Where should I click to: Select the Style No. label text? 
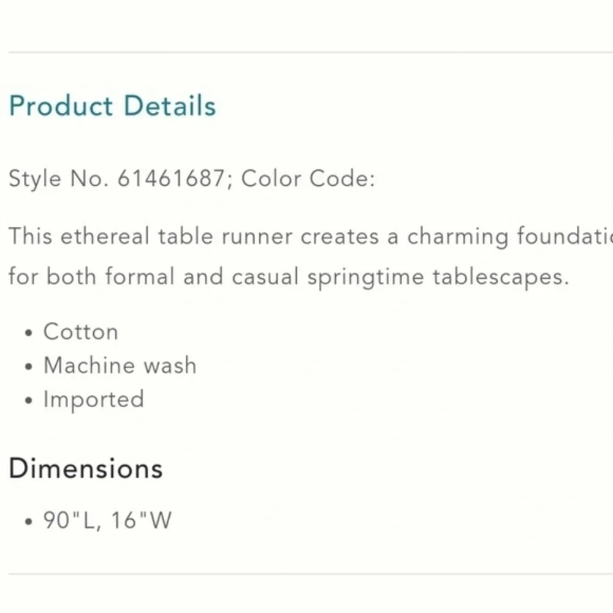tap(59, 178)
